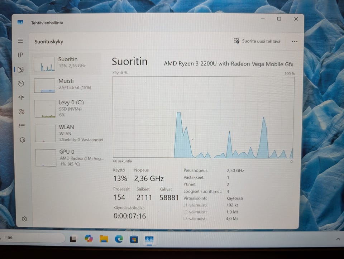
Task: Launch Microsoft Edge from the taskbar
Action: pos(119,239)
